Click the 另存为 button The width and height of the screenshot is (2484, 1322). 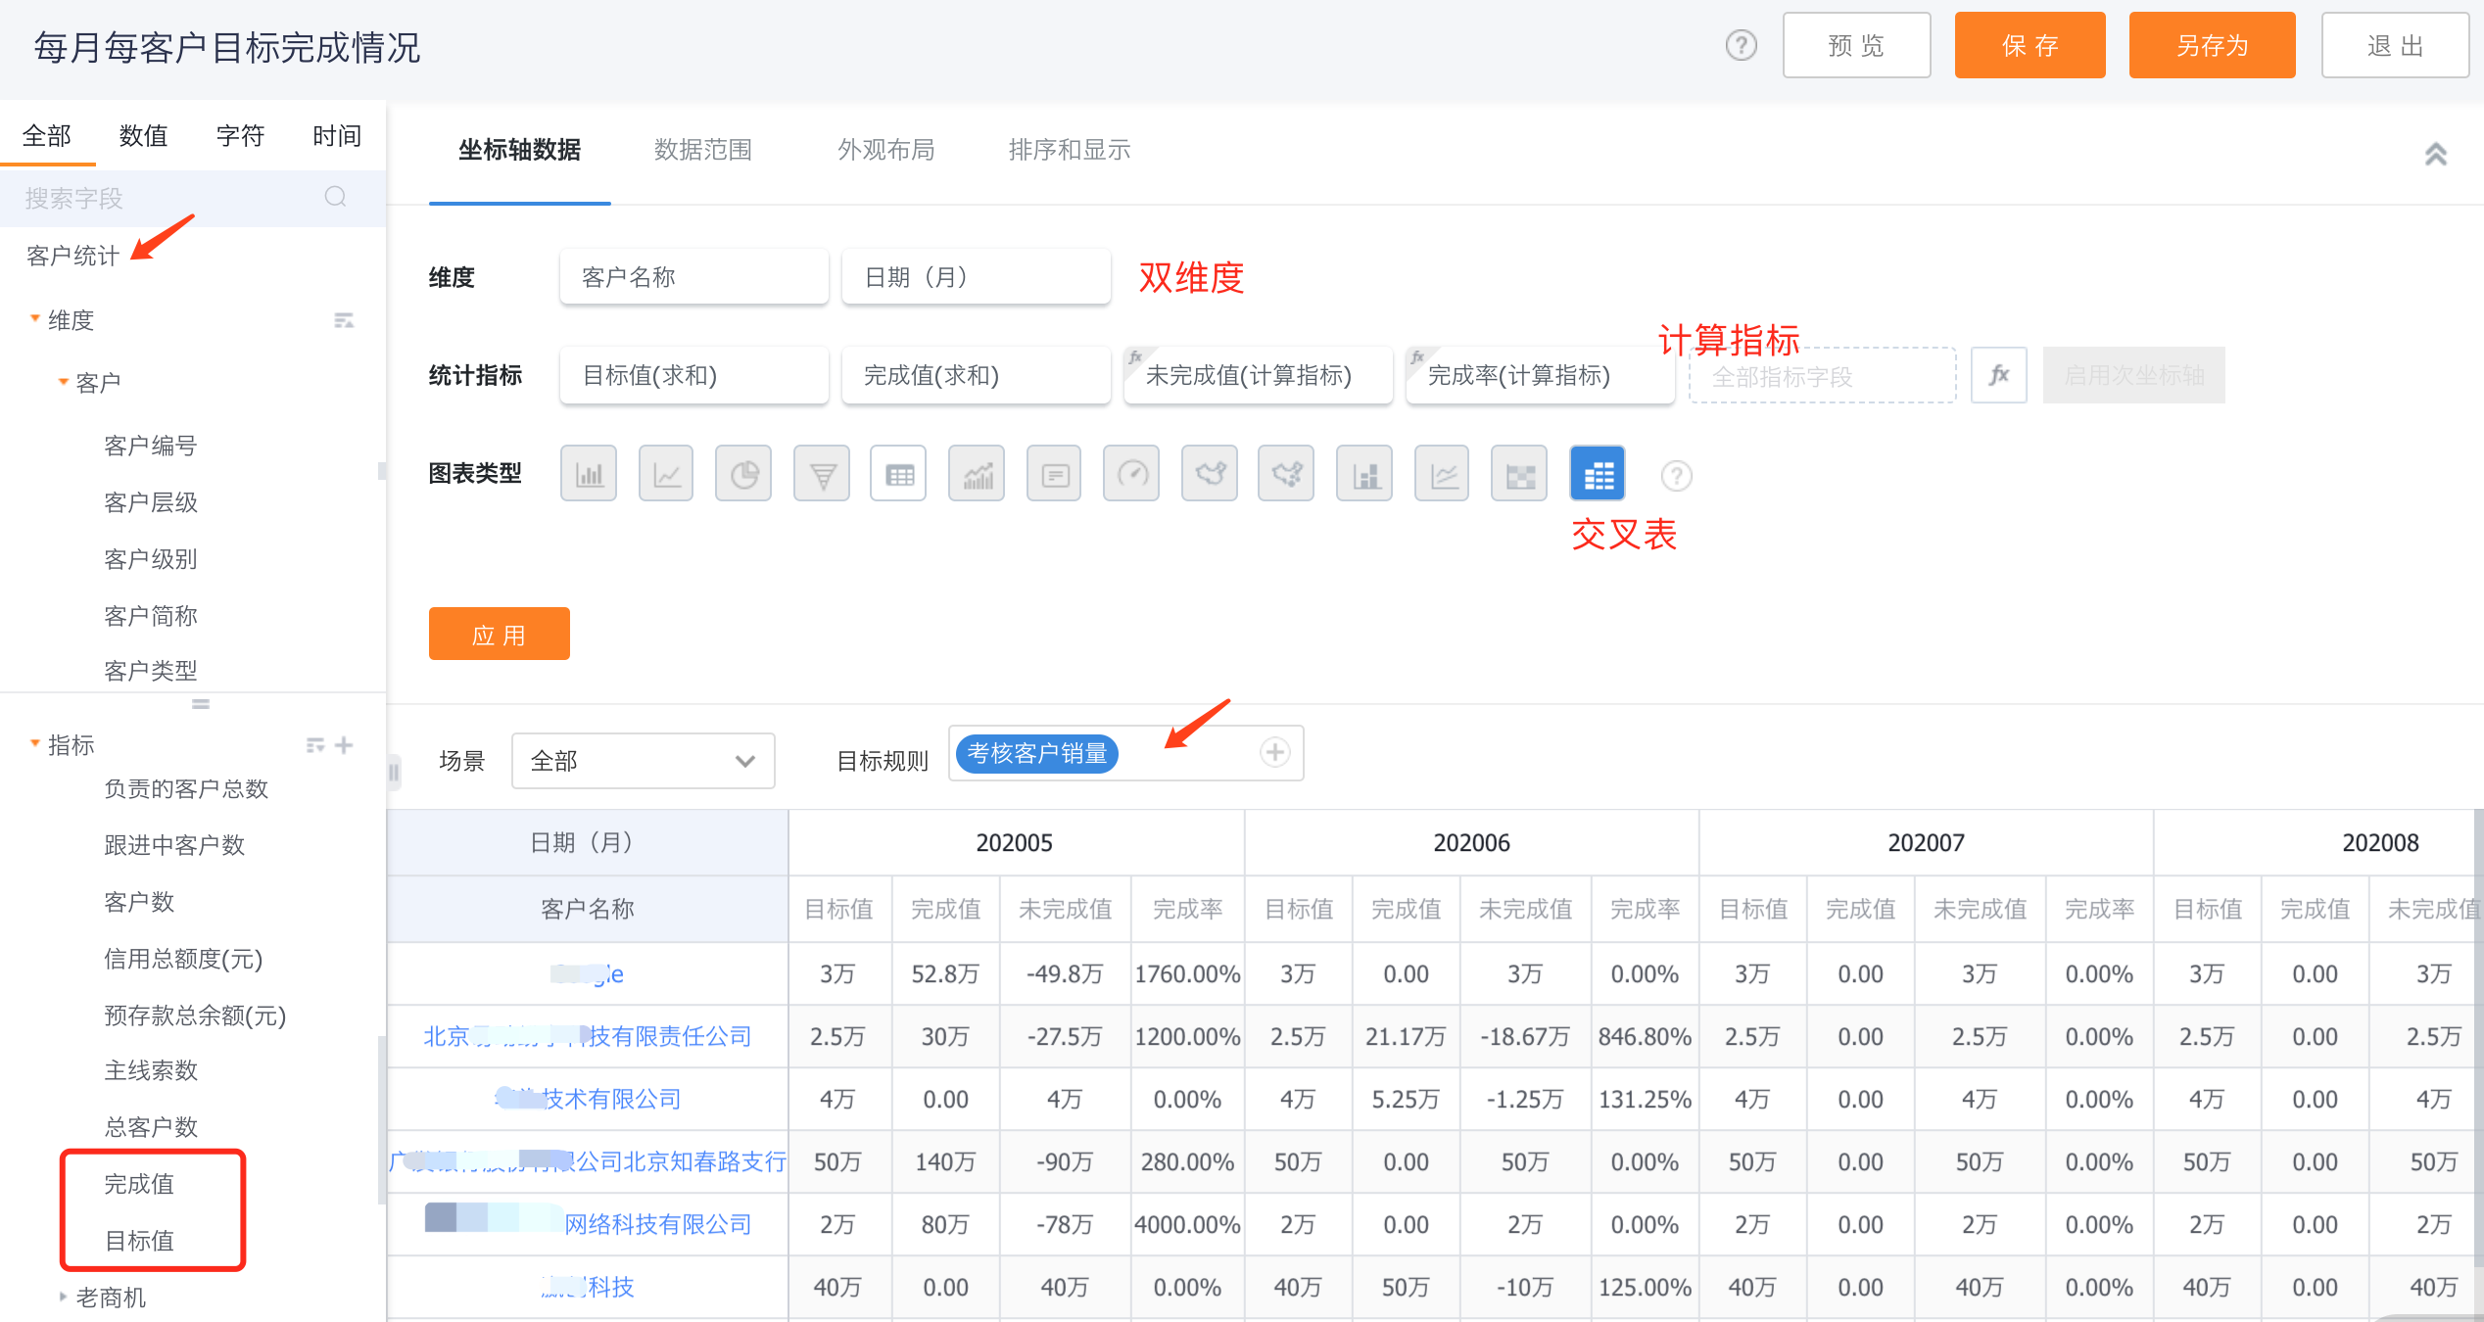pos(2211,46)
